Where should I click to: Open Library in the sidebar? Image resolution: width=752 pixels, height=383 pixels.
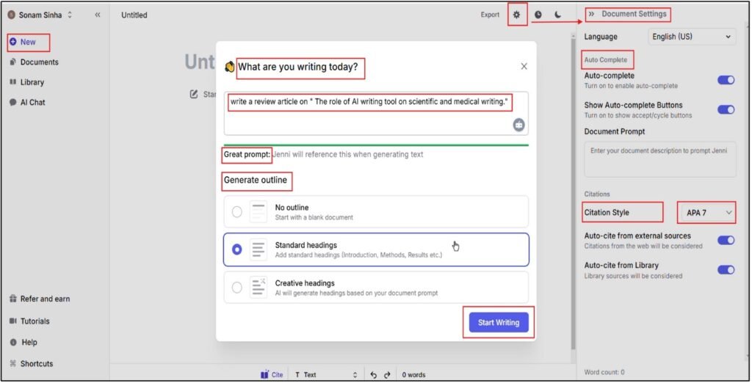click(x=27, y=82)
